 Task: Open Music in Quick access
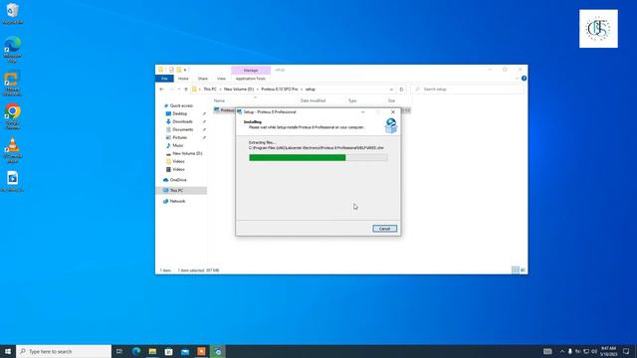[177, 145]
